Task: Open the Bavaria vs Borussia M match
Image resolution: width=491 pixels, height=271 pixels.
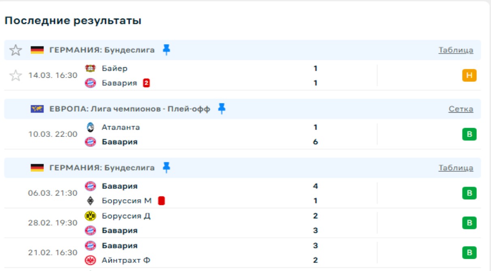Action: (203, 193)
